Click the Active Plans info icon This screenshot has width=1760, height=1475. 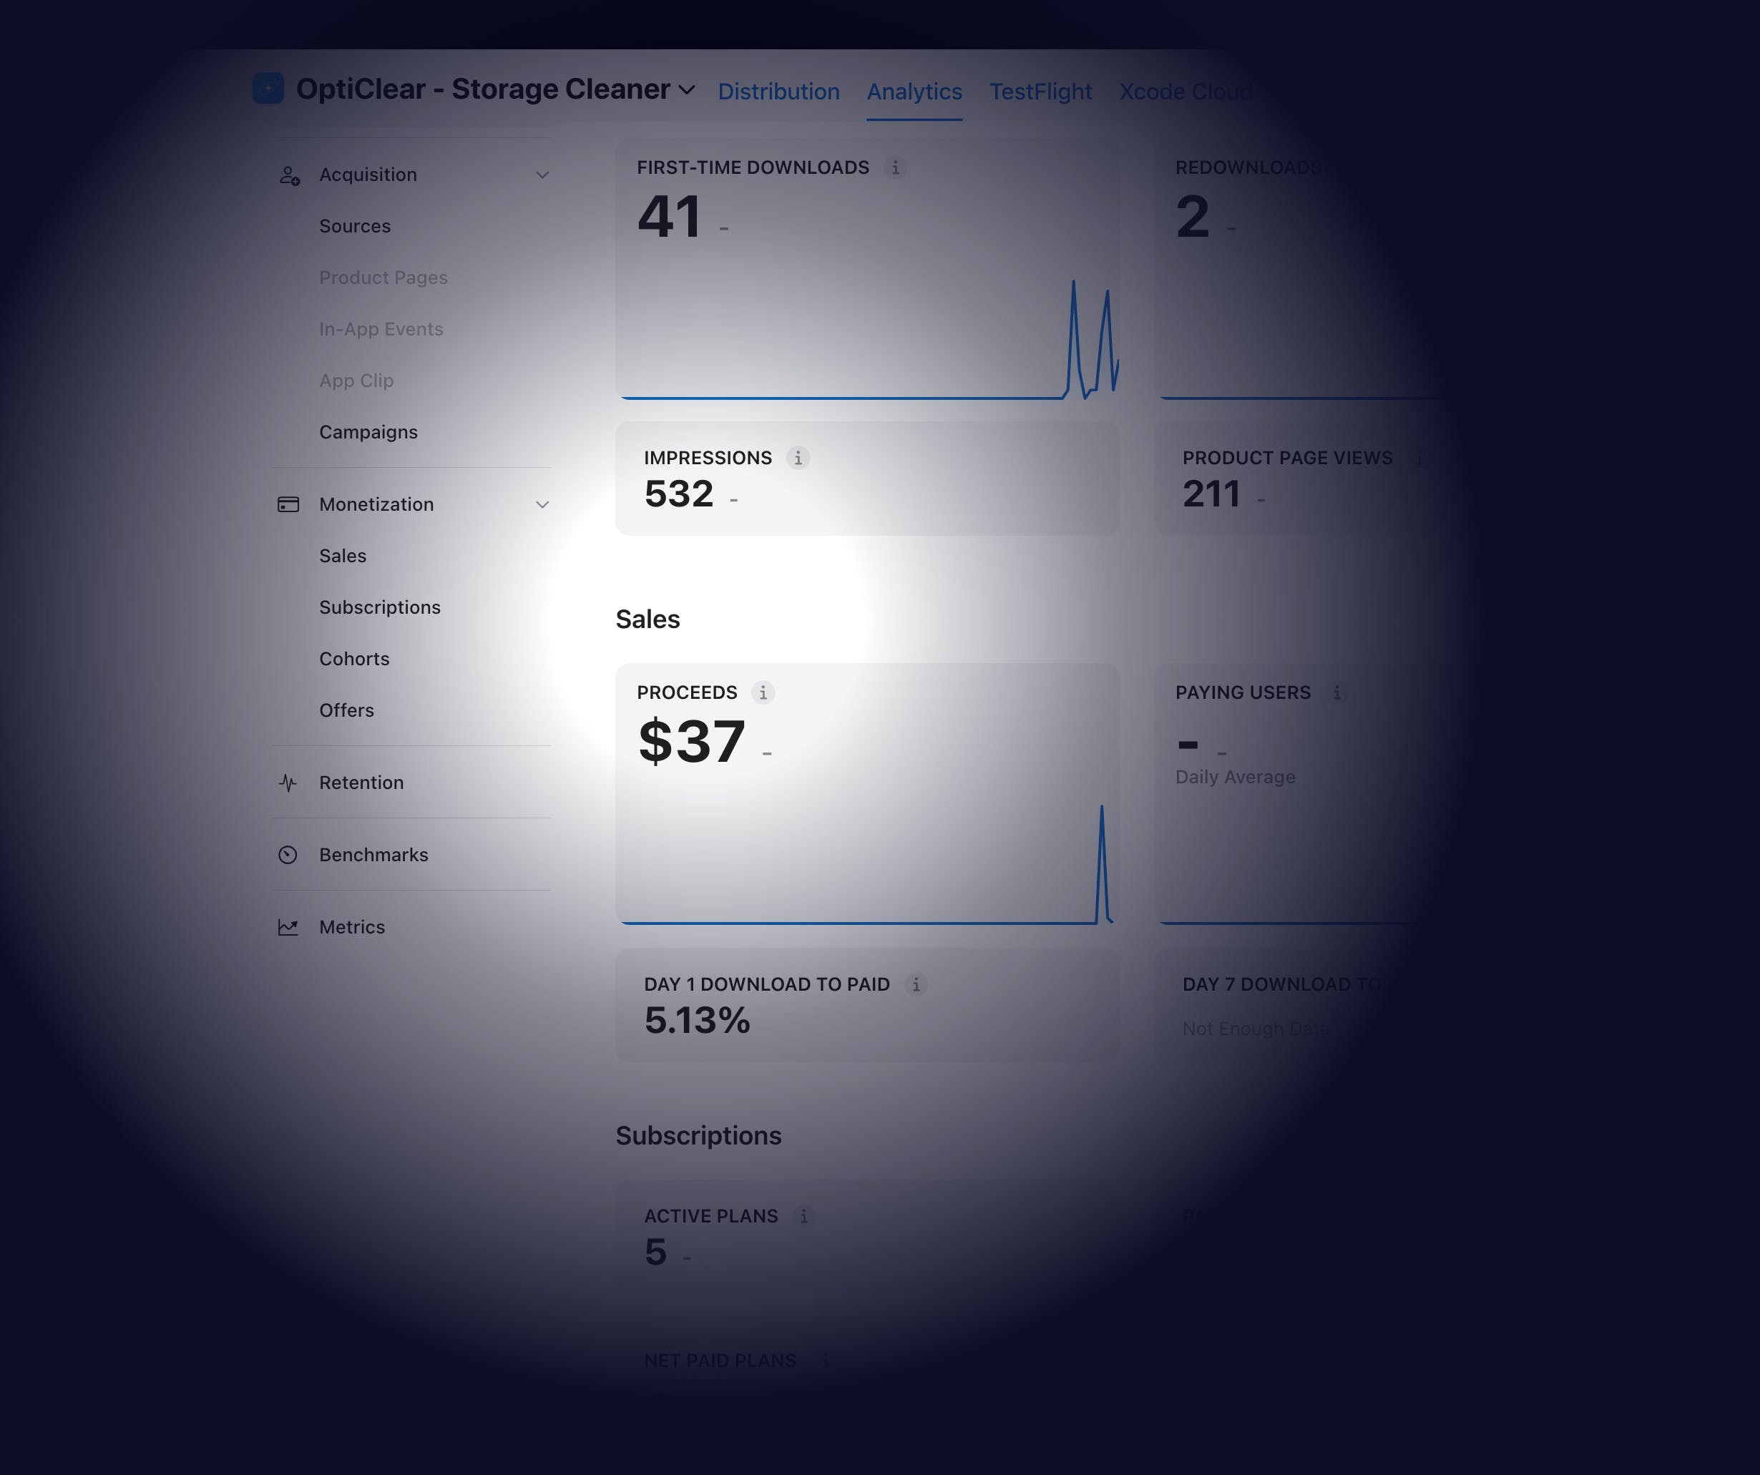[x=803, y=1215]
